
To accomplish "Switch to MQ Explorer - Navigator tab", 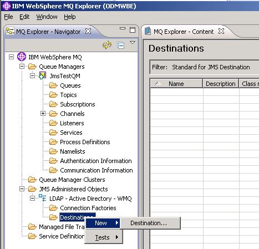I will click(x=48, y=32).
